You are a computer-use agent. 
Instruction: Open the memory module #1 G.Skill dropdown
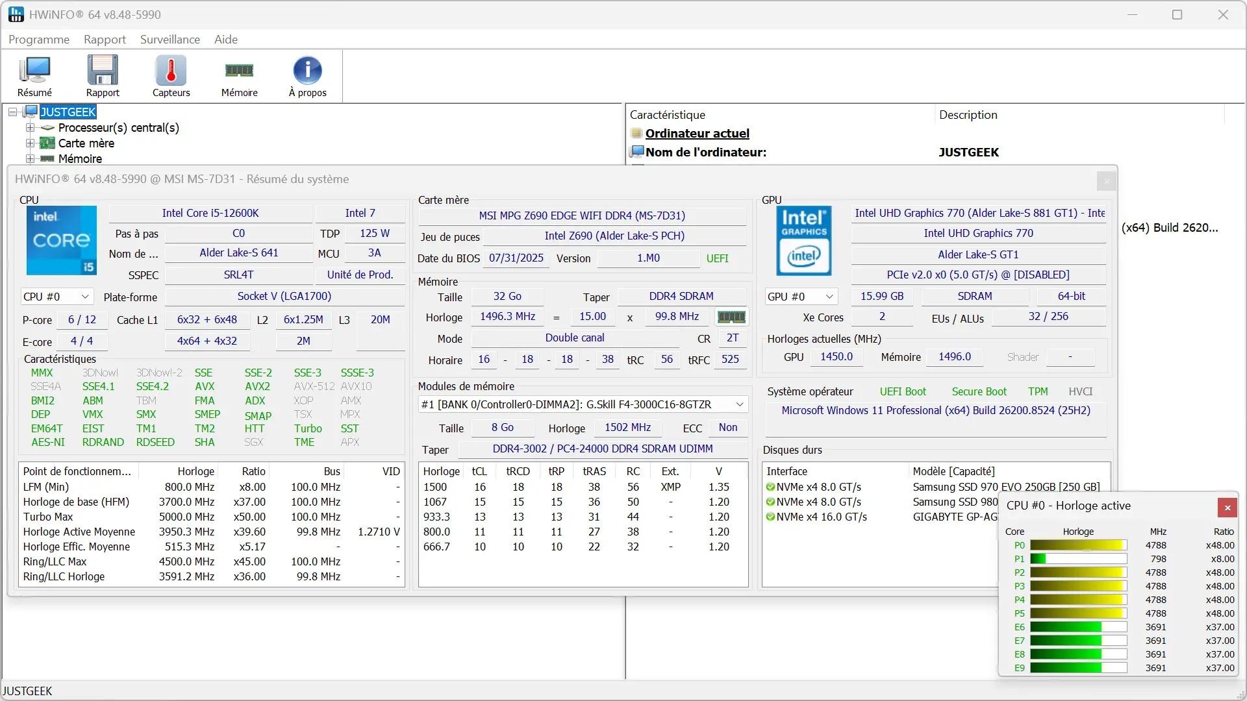click(x=583, y=404)
